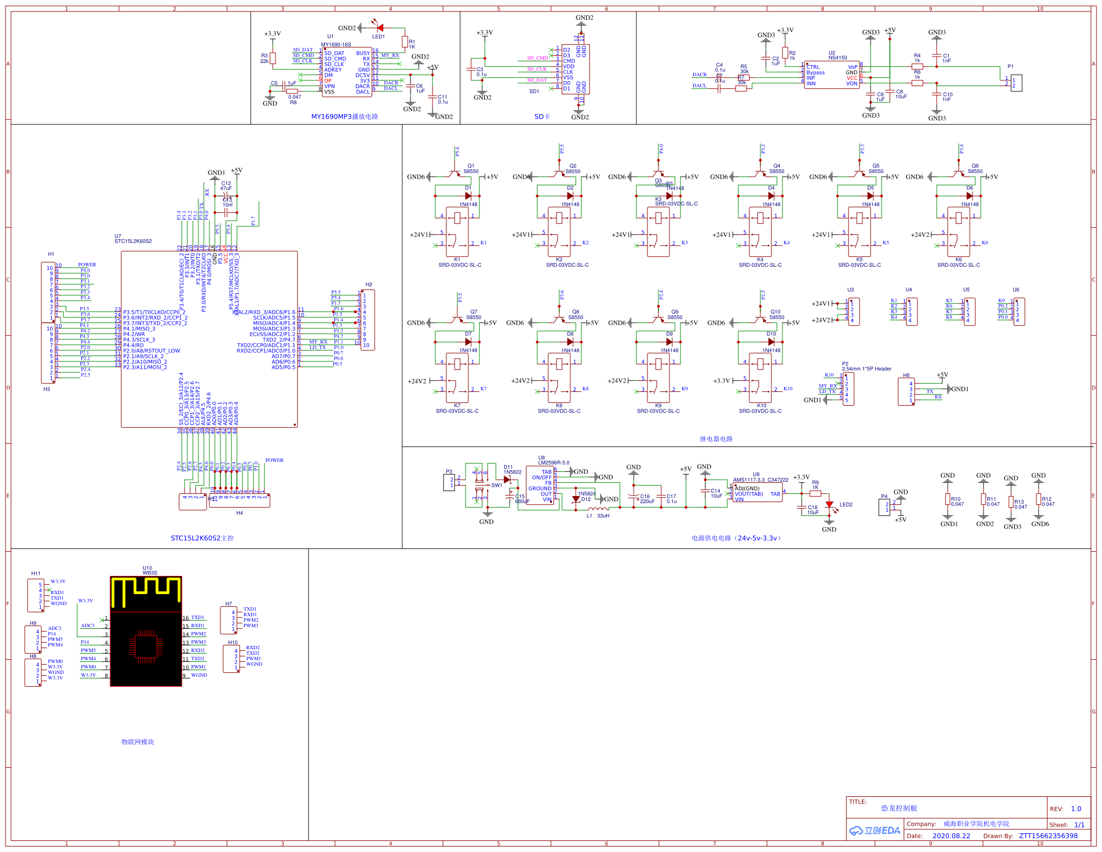Image resolution: width=1102 pixels, height=852 pixels.
Task: Click the Q1 S8550 transistor symbol
Action: pyautogui.click(x=455, y=174)
